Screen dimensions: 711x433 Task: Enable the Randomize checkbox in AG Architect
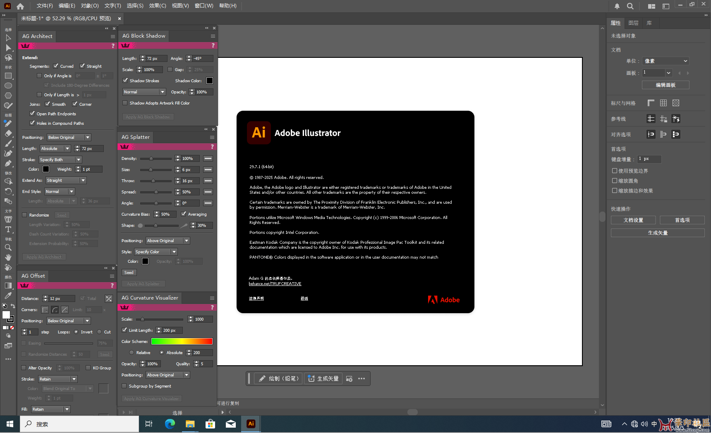[24, 215]
